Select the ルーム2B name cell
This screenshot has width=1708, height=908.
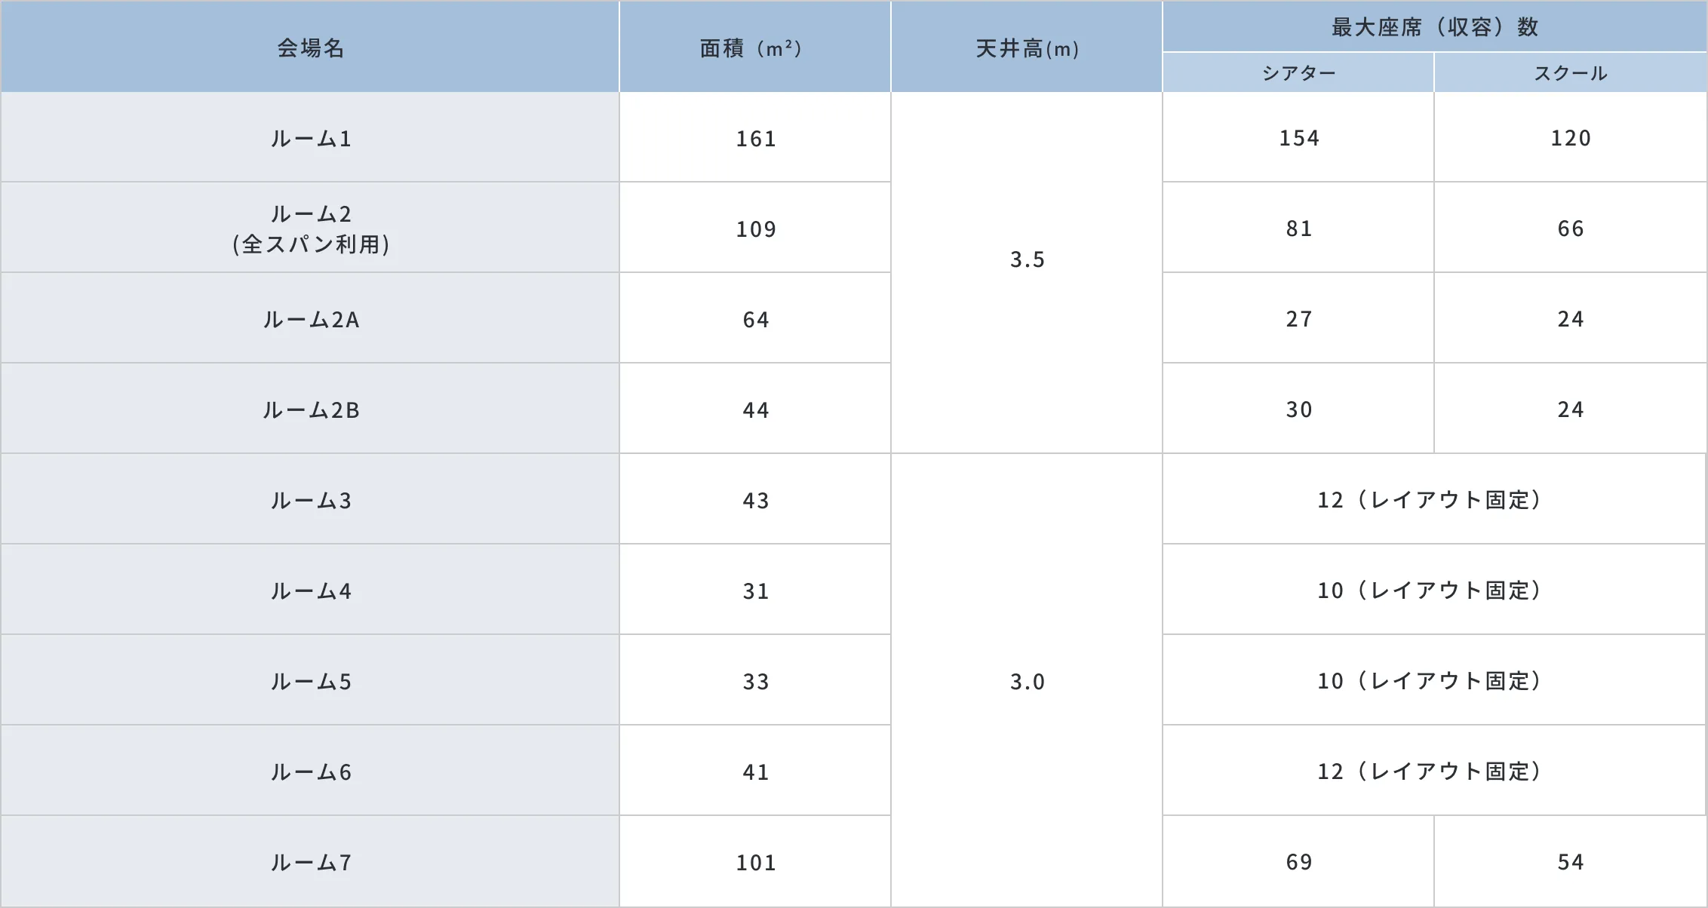[310, 410]
